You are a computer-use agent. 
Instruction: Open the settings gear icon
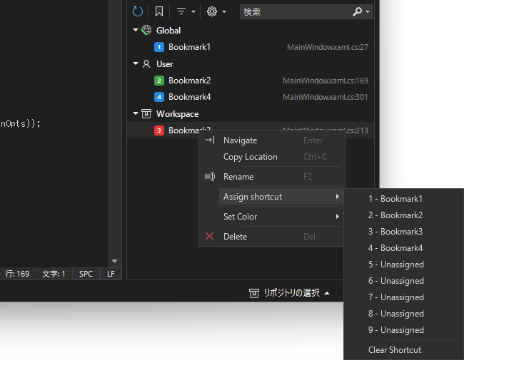click(212, 11)
